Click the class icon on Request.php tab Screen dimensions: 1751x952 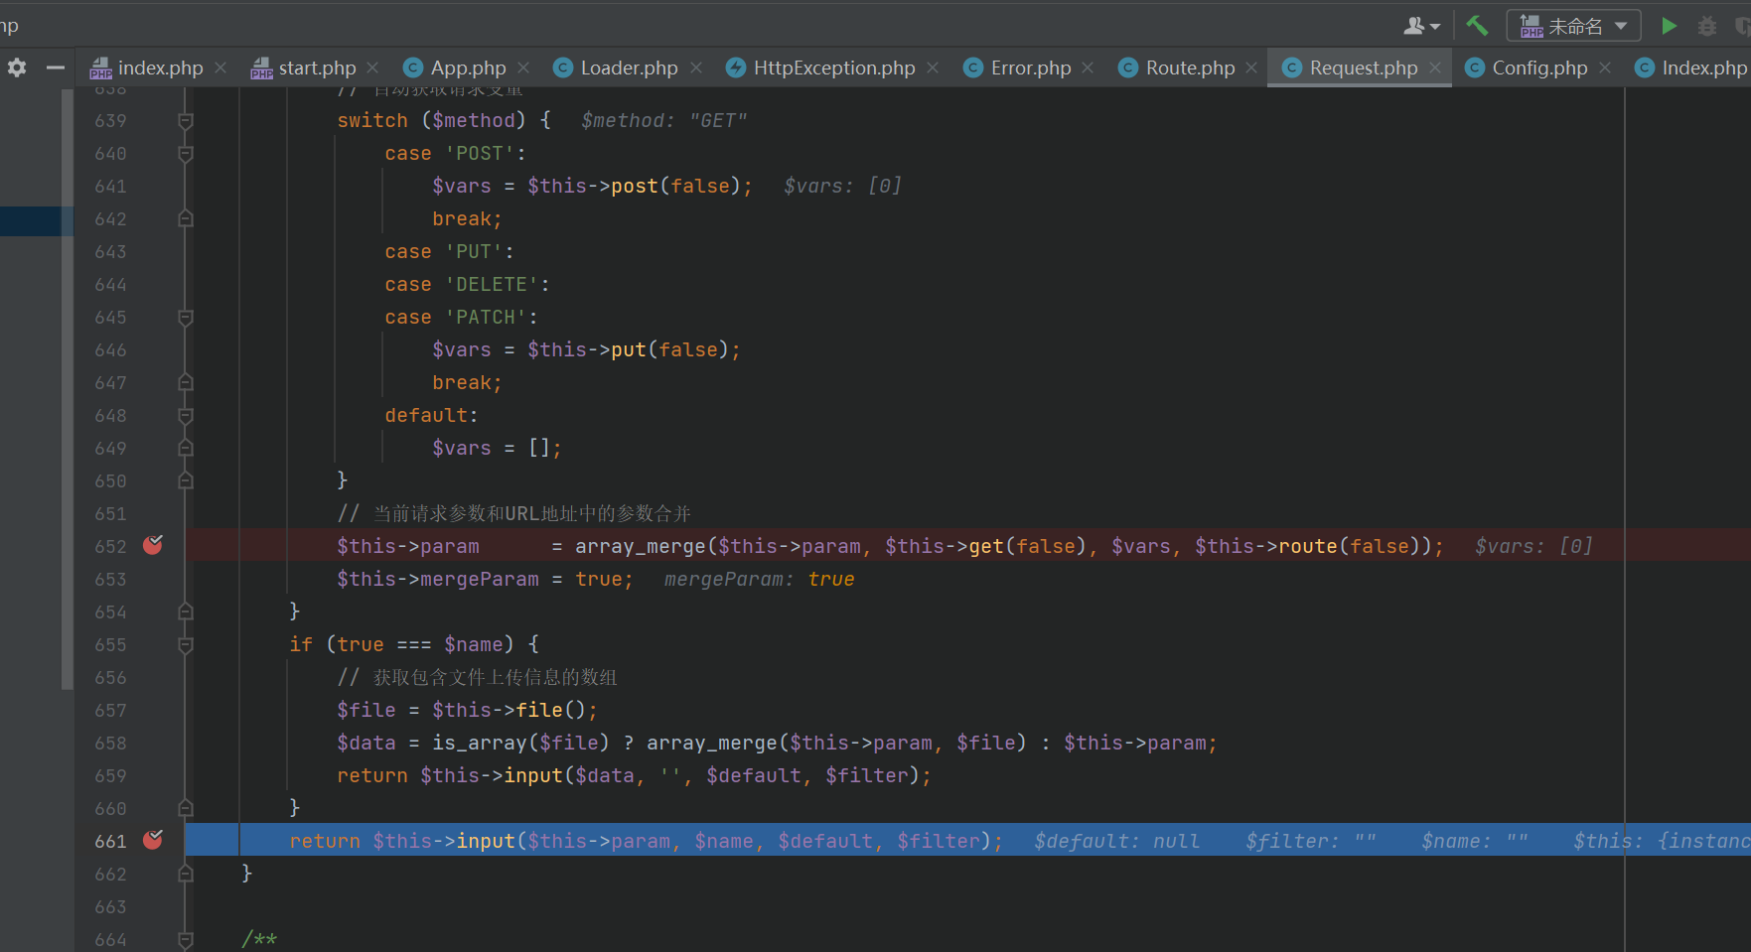[1291, 68]
